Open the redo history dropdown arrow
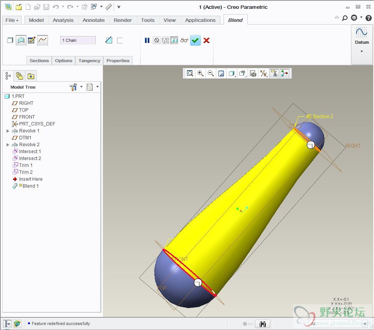 (77, 7)
